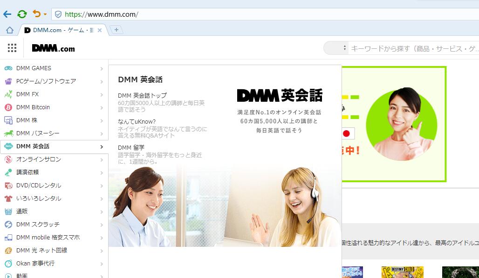This screenshot has height=278, width=479.
Task: Click the DMM Bitcoin coin icon
Action: coord(8,107)
